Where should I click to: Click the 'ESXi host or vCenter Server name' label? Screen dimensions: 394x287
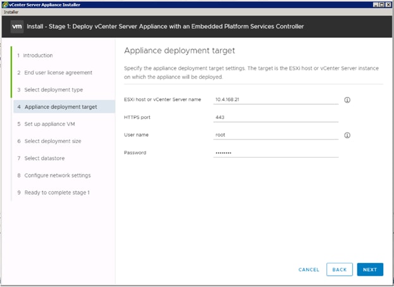pos(163,99)
